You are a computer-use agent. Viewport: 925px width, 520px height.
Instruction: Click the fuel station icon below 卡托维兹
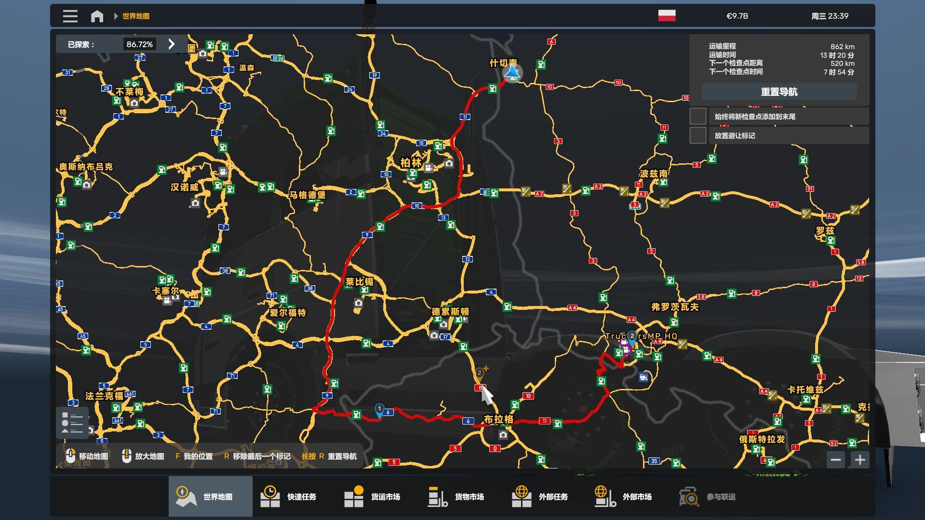pyautogui.click(x=806, y=400)
